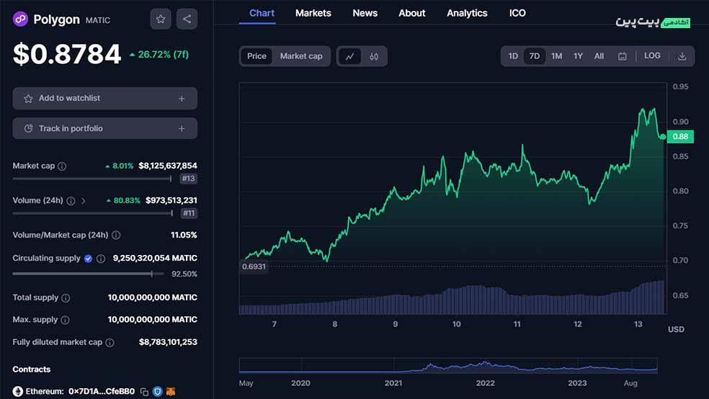
Task: Click the #13 market cap rank badge
Action: coord(188,179)
